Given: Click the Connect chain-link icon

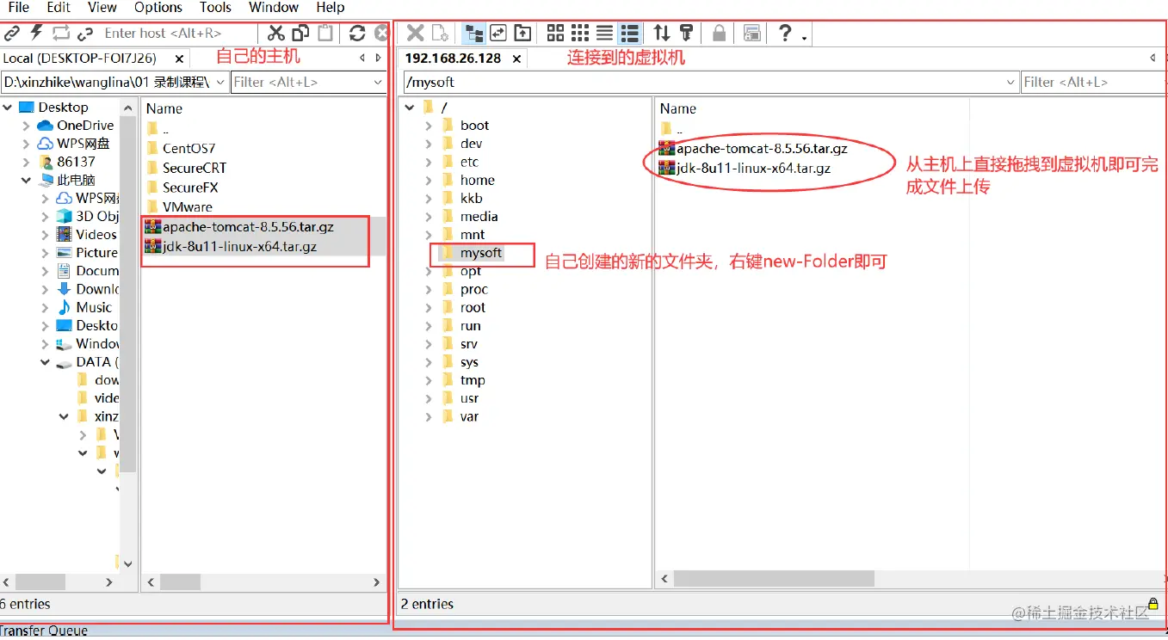Looking at the screenshot, I should click(x=11, y=34).
